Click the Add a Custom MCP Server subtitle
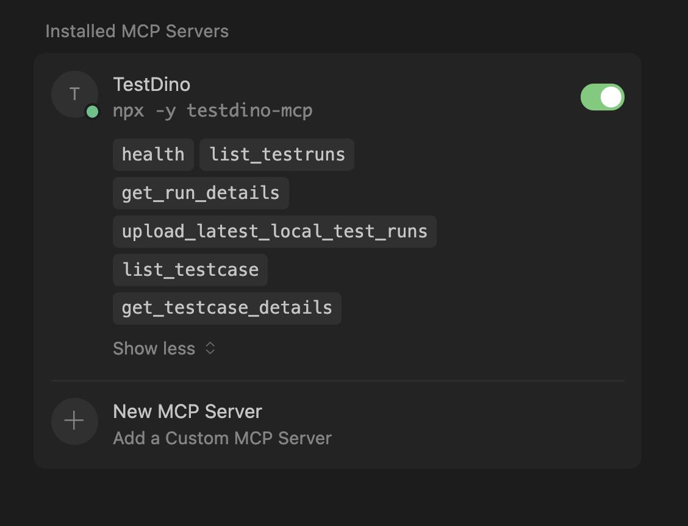Viewport: 688px width, 526px height. [x=222, y=438]
